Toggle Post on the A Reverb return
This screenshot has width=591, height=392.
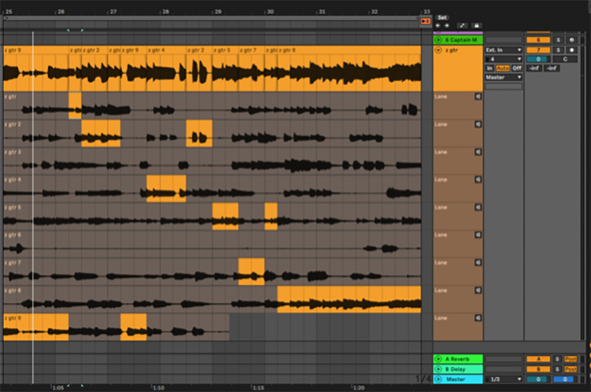pyautogui.click(x=570, y=359)
